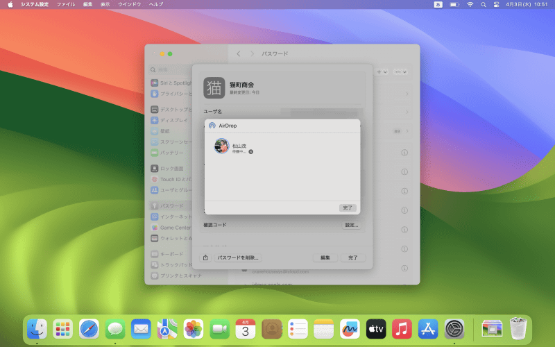This screenshot has width=555, height=347.
Task: Click the パスワードを削除 button
Action: pos(238,257)
